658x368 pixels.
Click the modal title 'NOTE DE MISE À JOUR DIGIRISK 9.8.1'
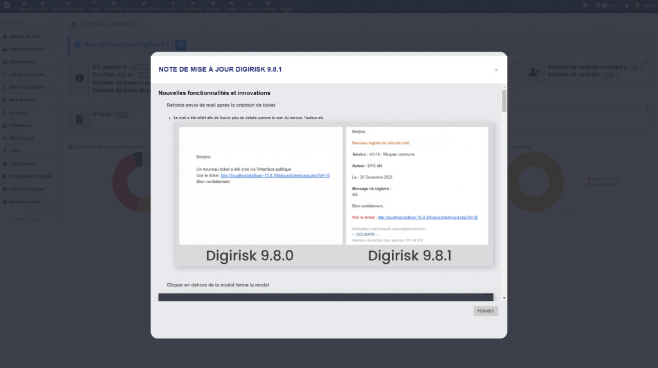point(220,69)
